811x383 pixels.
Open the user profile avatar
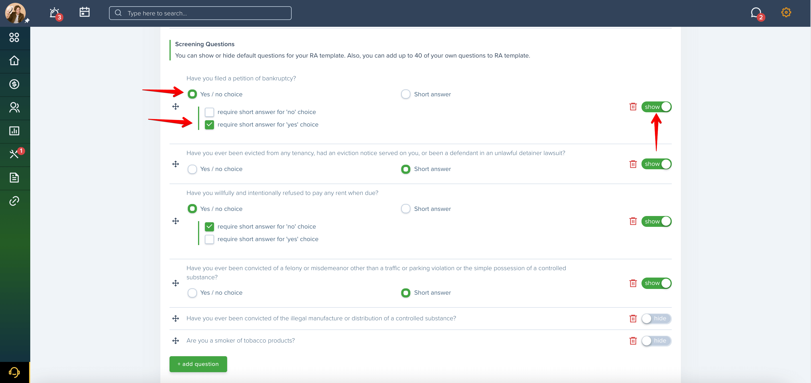[x=15, y=13]
